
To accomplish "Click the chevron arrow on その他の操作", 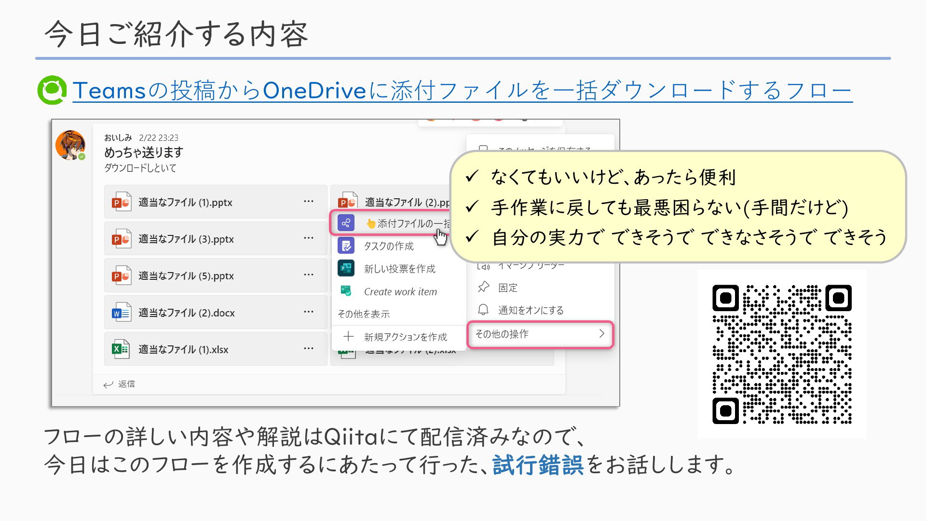I will pos(601,333).
